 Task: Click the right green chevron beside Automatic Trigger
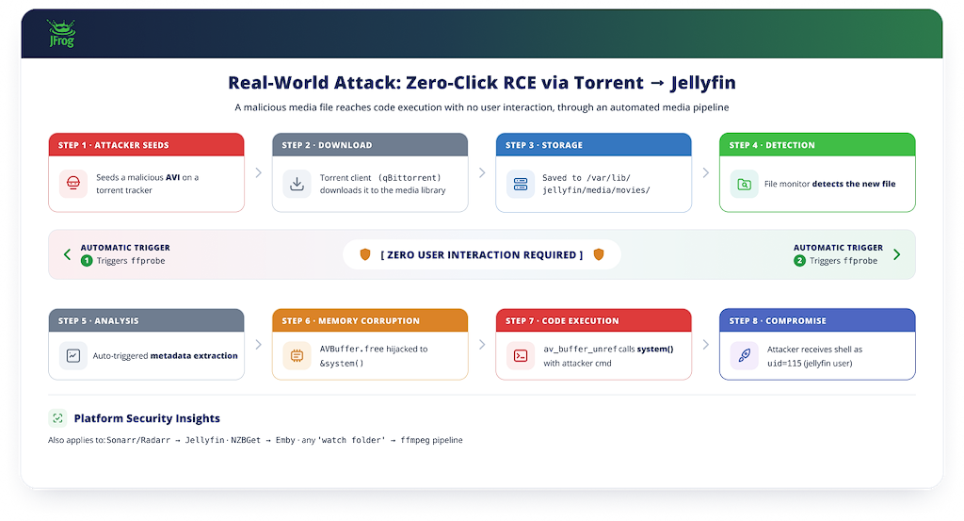[897, 254]
